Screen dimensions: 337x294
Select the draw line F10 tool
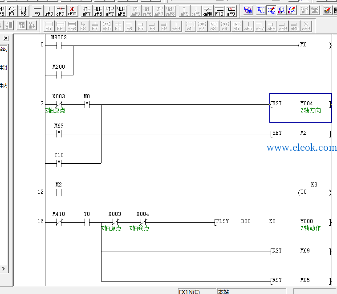(219, 11)
